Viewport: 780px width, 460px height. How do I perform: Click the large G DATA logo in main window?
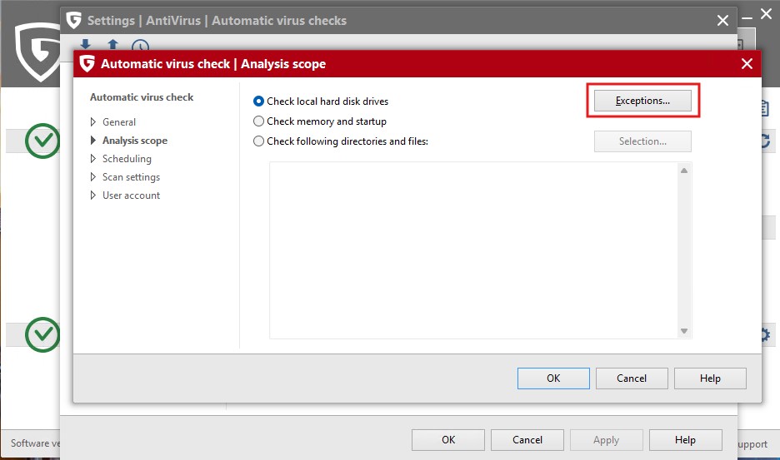[37, 52]
